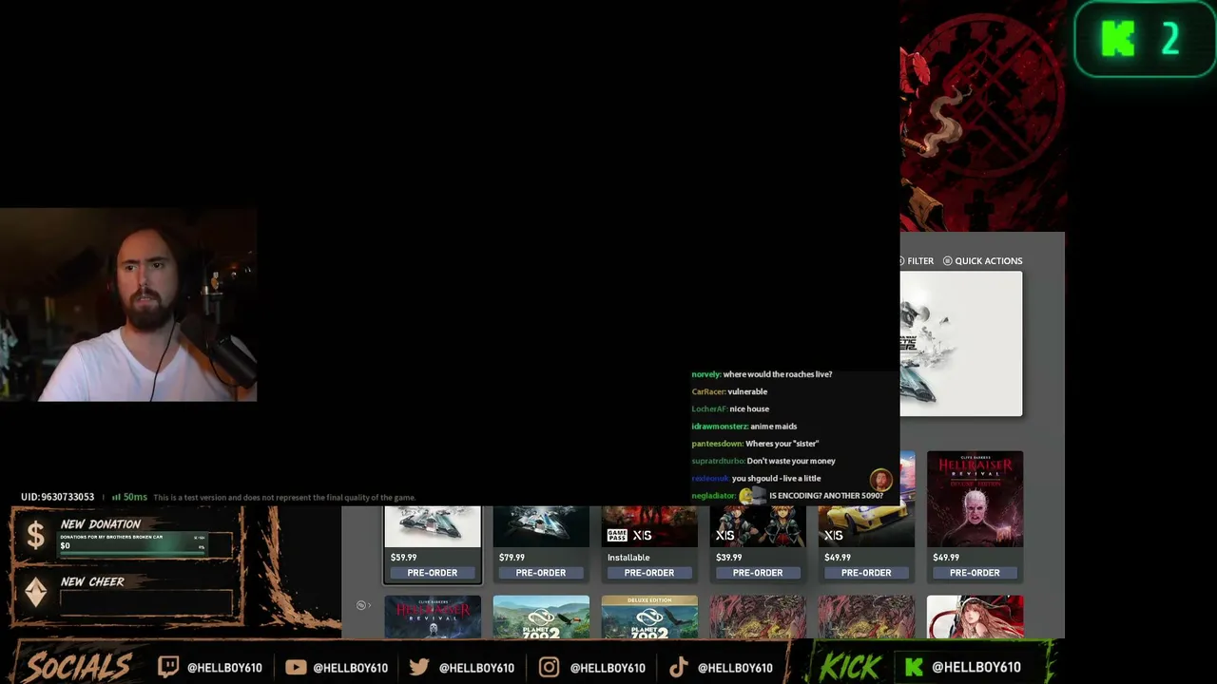Click the @HELLBOY610 Kick handle
The image size is (1217, 684).
coord(976,668)
